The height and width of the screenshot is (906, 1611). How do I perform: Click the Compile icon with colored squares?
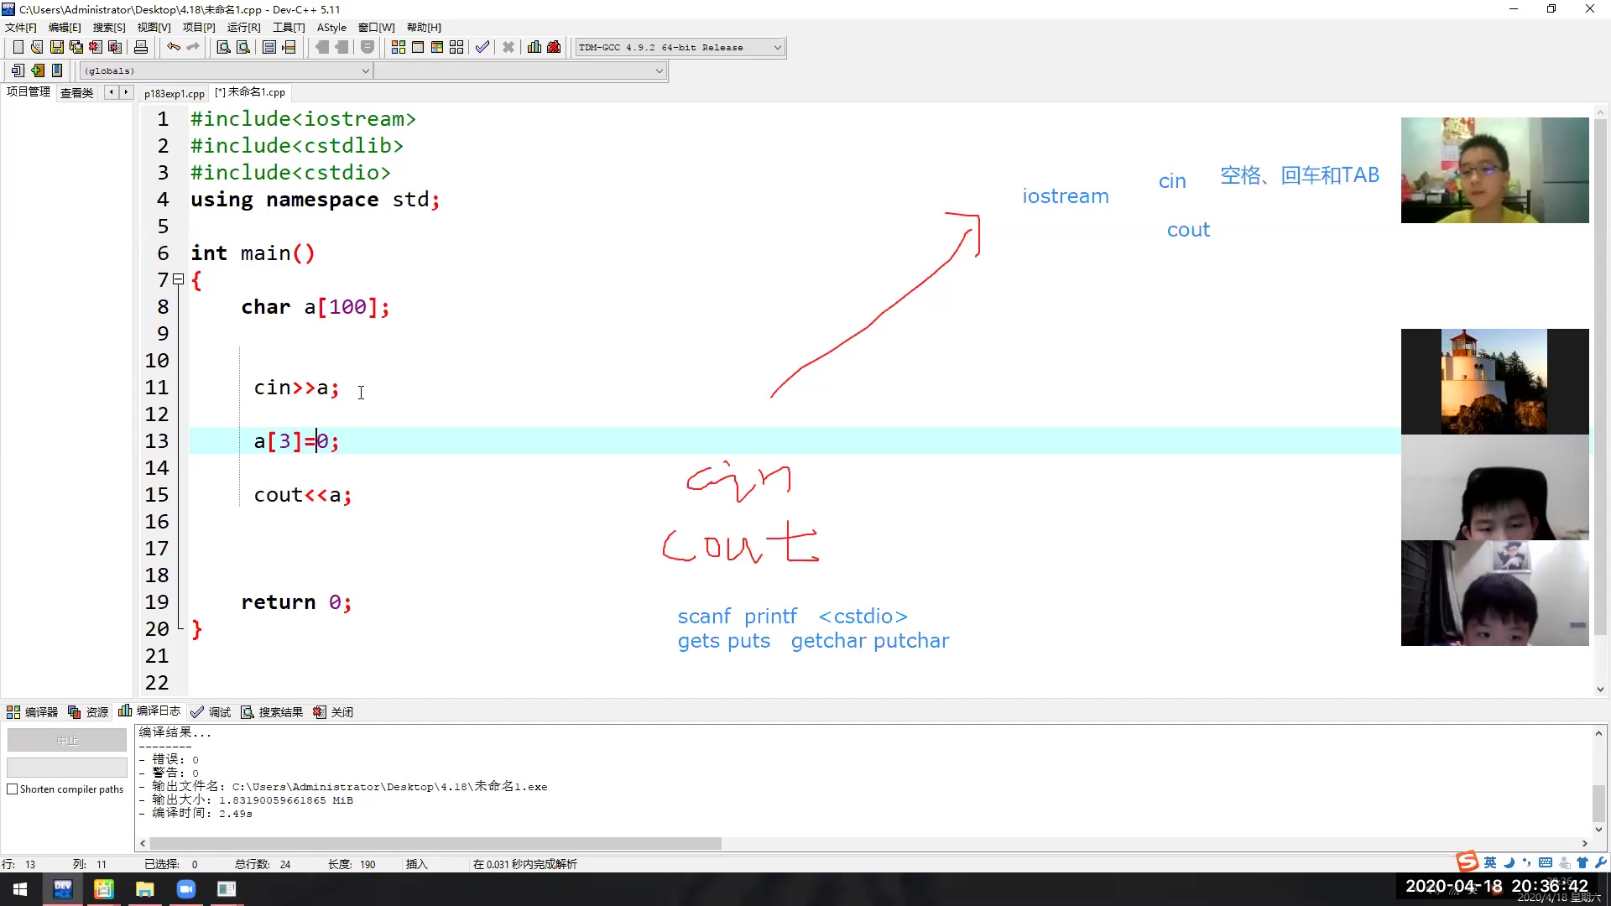click(x=399, y=47)
